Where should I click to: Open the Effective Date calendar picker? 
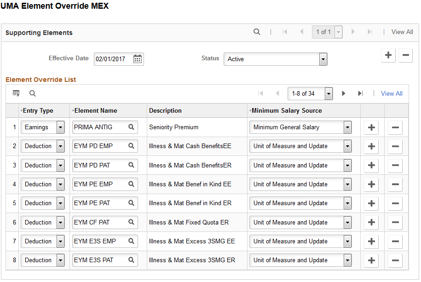[x=138, y=59]
